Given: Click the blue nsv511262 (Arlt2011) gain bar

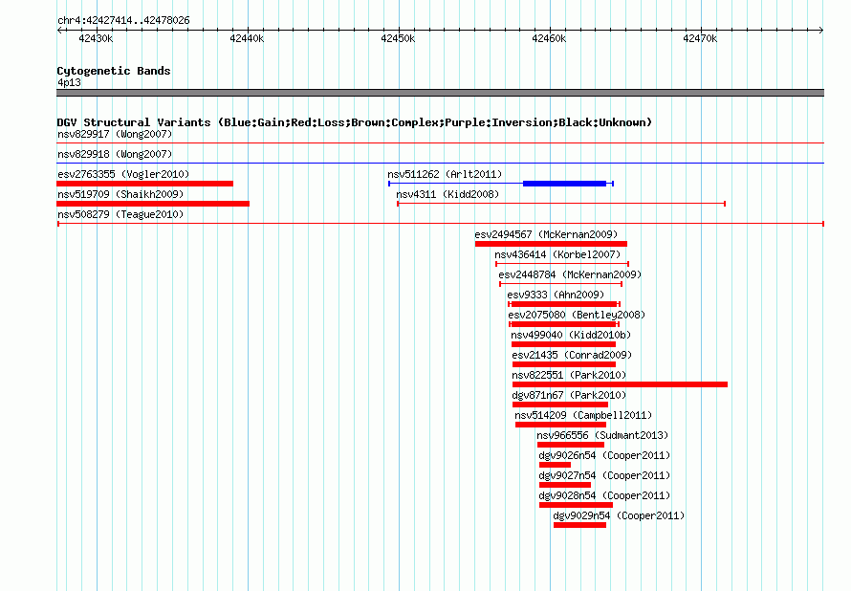Looking at the screenshot, I should (564, 184).
